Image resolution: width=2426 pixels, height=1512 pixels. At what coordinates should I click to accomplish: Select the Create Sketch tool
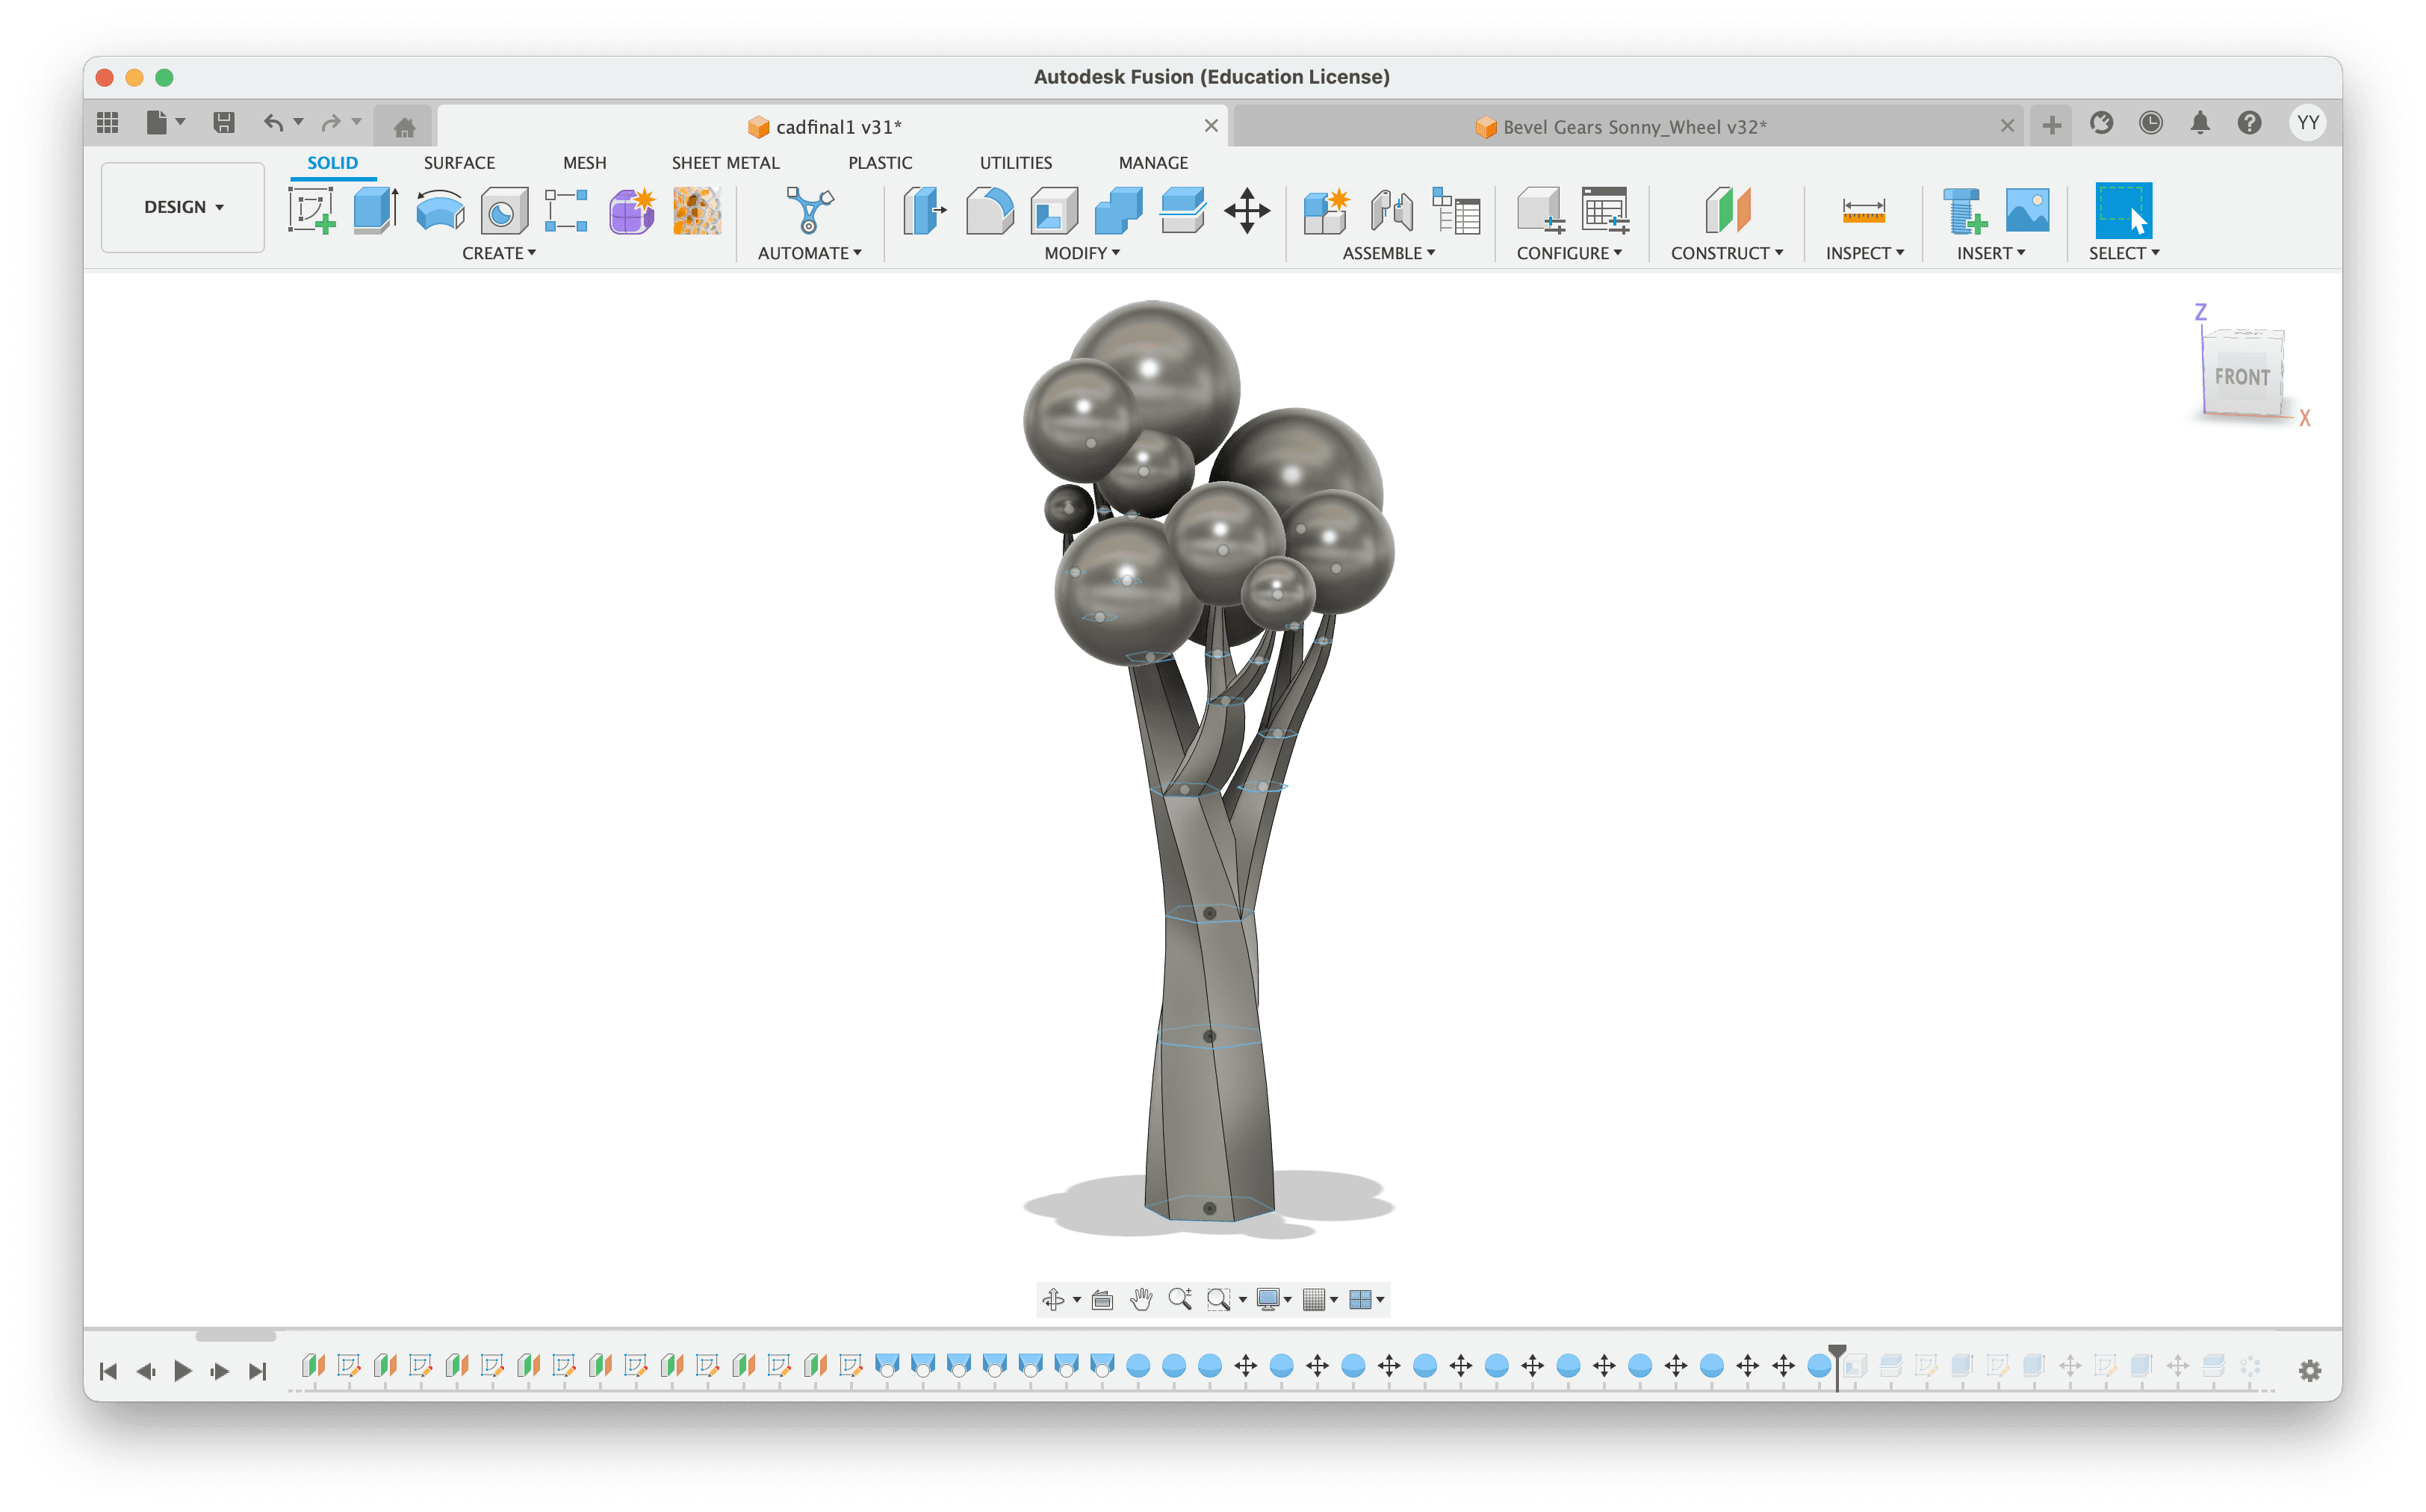311,210
